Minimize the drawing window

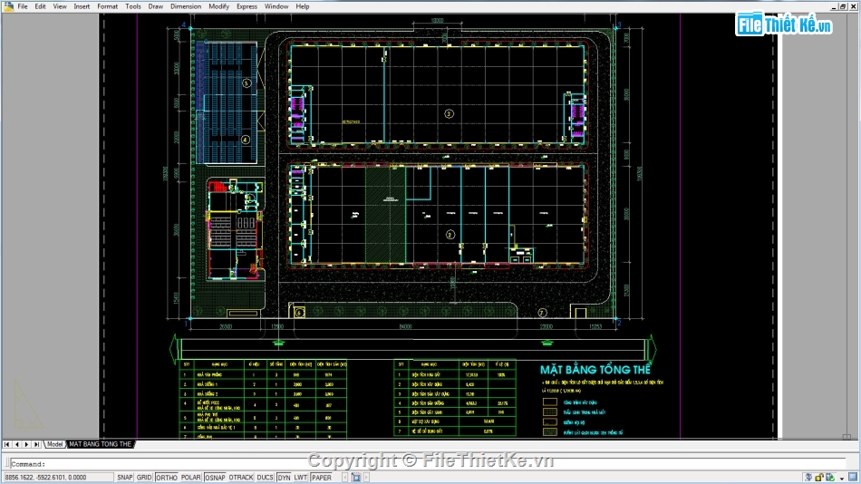834,6
